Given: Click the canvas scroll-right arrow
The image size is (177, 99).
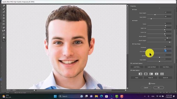Looking at the screenshot, I should [126, 90].
